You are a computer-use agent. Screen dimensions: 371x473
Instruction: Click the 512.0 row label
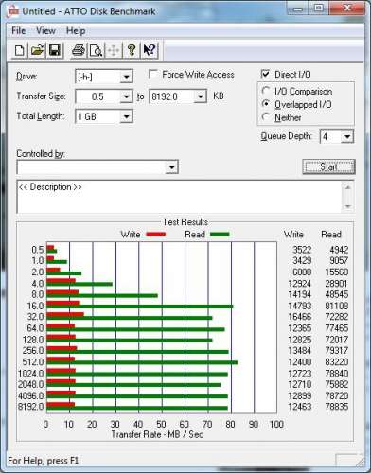[33, 362]
